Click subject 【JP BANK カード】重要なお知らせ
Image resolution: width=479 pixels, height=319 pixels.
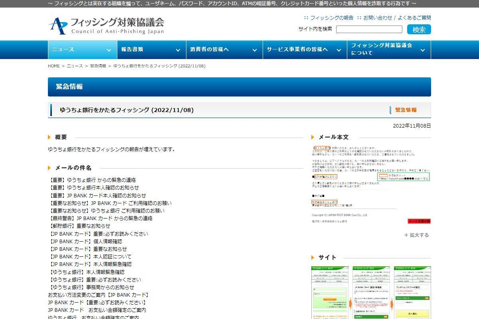(87, 249)
